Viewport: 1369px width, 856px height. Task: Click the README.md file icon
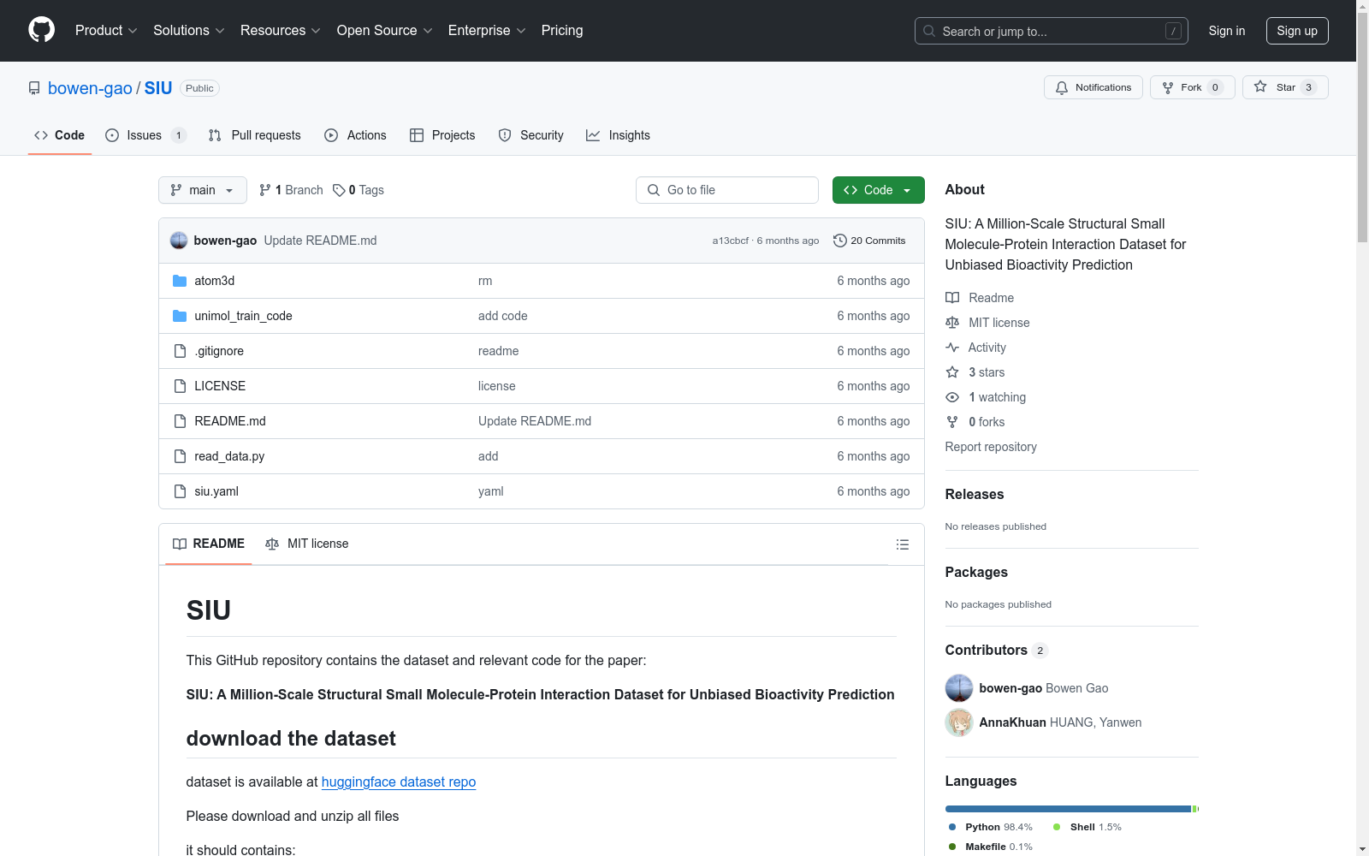(180, 421)
